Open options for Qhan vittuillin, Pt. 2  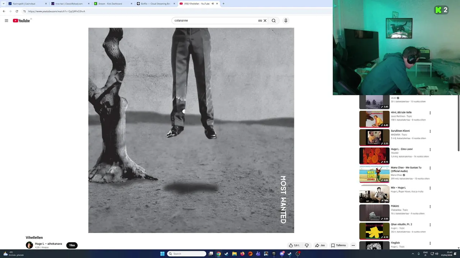(430, 225)
